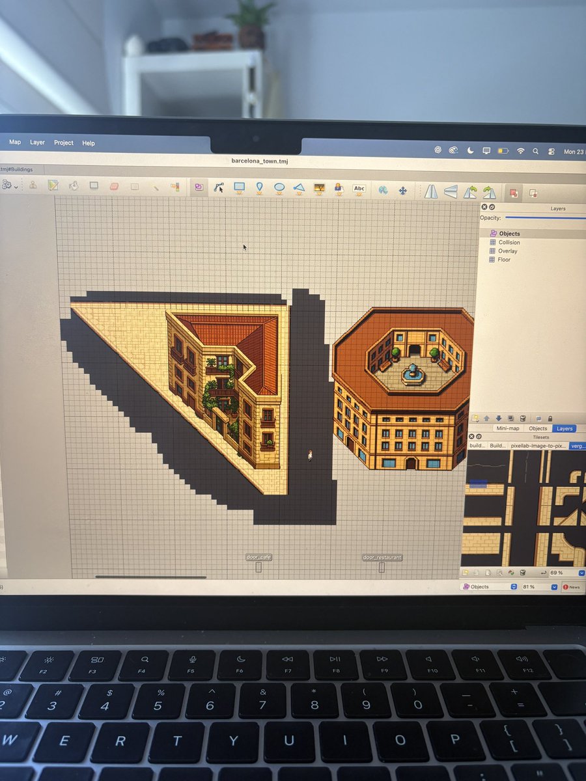Pick the Insert Ellipse tool
The width and height of the screenshot is (586, 781).
(279, 188)
